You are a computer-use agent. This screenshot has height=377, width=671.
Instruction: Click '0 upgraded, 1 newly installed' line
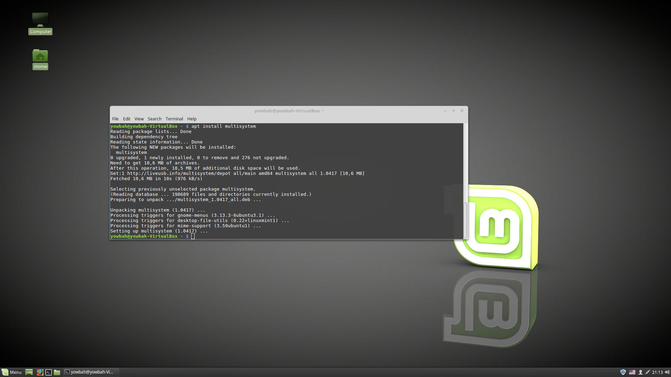[x=200, y=158]
